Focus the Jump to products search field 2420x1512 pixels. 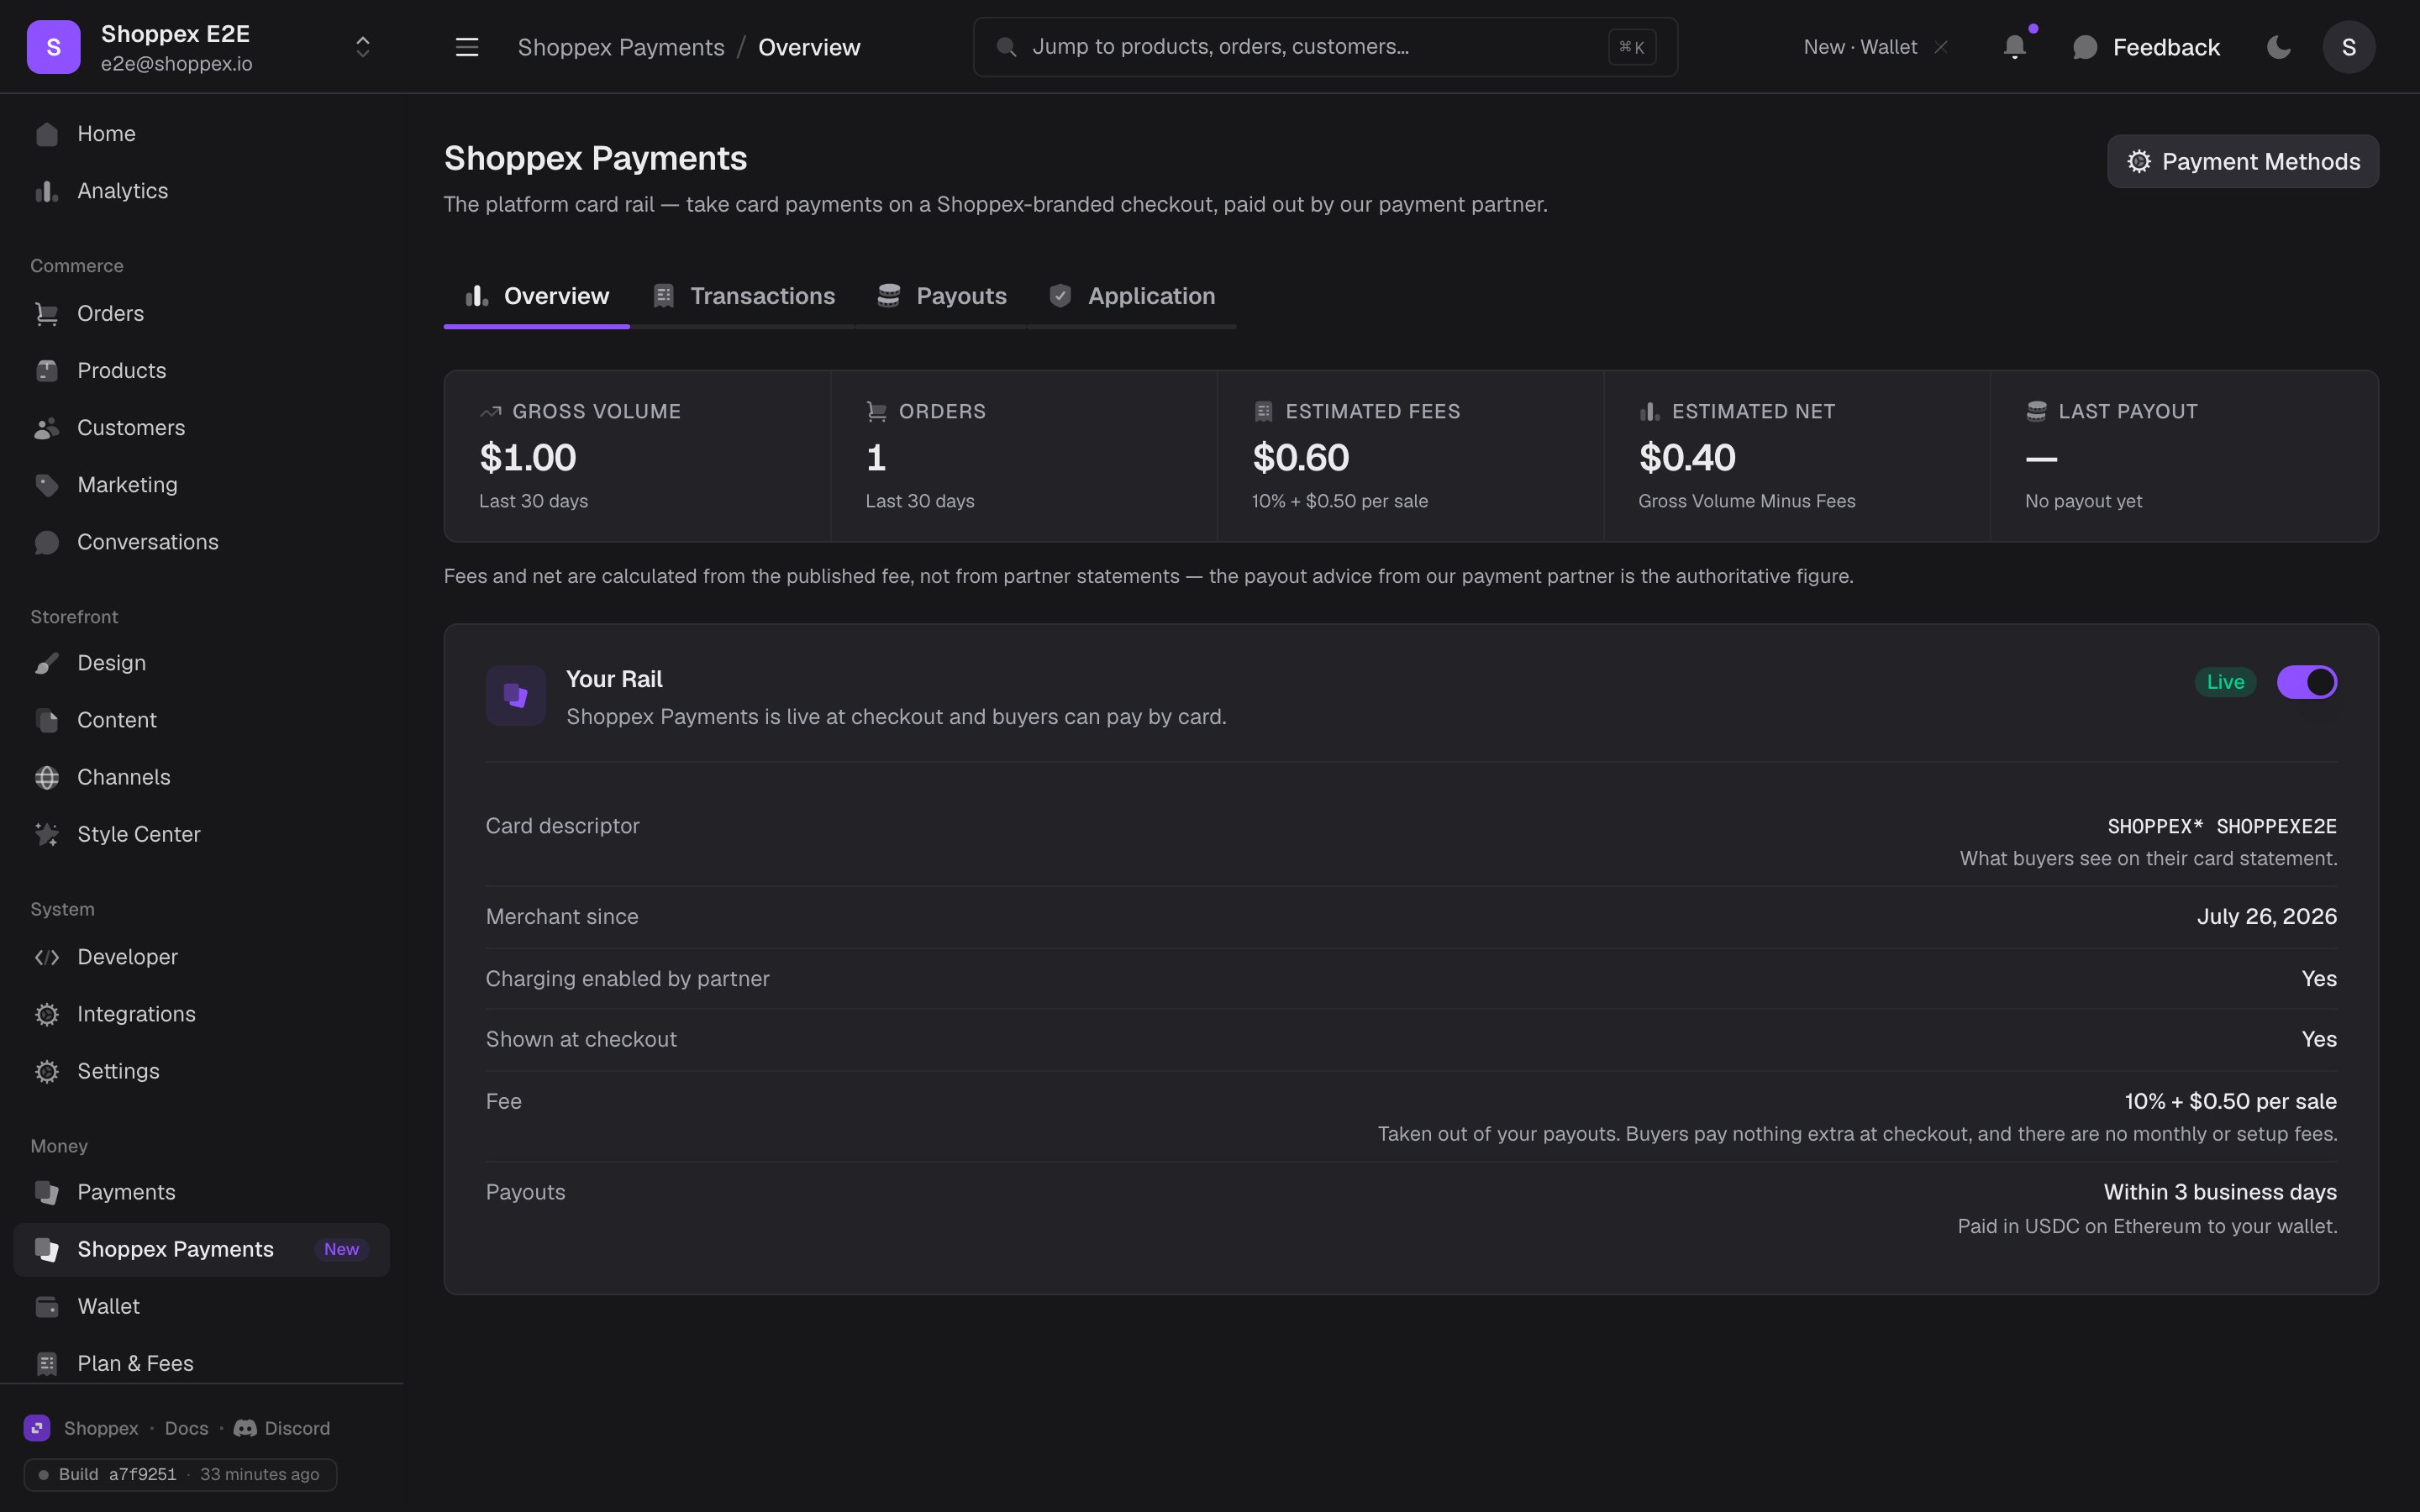pyautogui.click(x=1325, y=47)
